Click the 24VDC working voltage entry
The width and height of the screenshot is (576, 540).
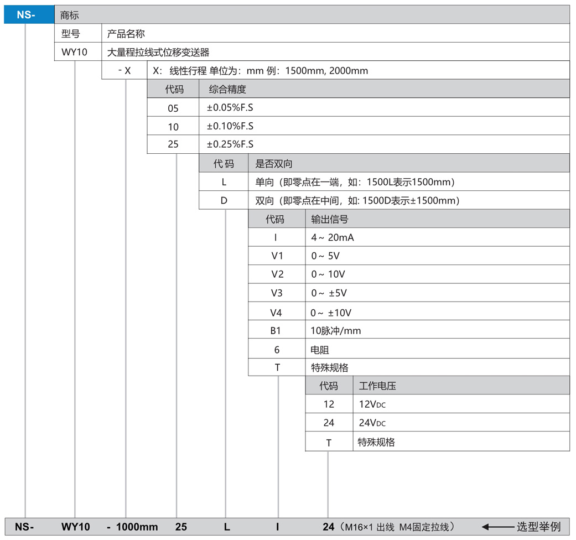coord(372,423)
